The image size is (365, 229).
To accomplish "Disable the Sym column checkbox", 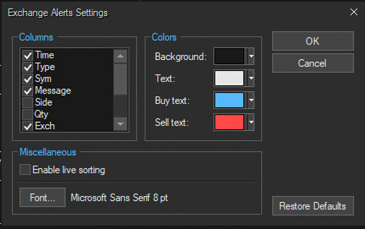I will coord(28,79).
